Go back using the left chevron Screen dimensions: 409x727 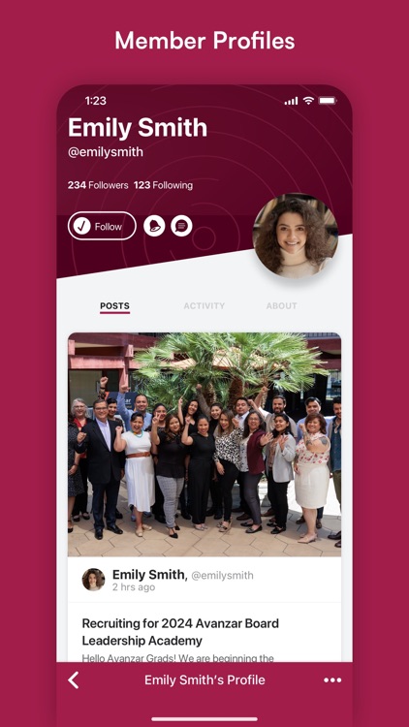(x=74, y=680)
